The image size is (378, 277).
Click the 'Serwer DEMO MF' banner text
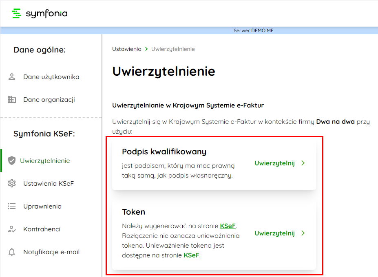pyautogui.click(x=253, y=31)
